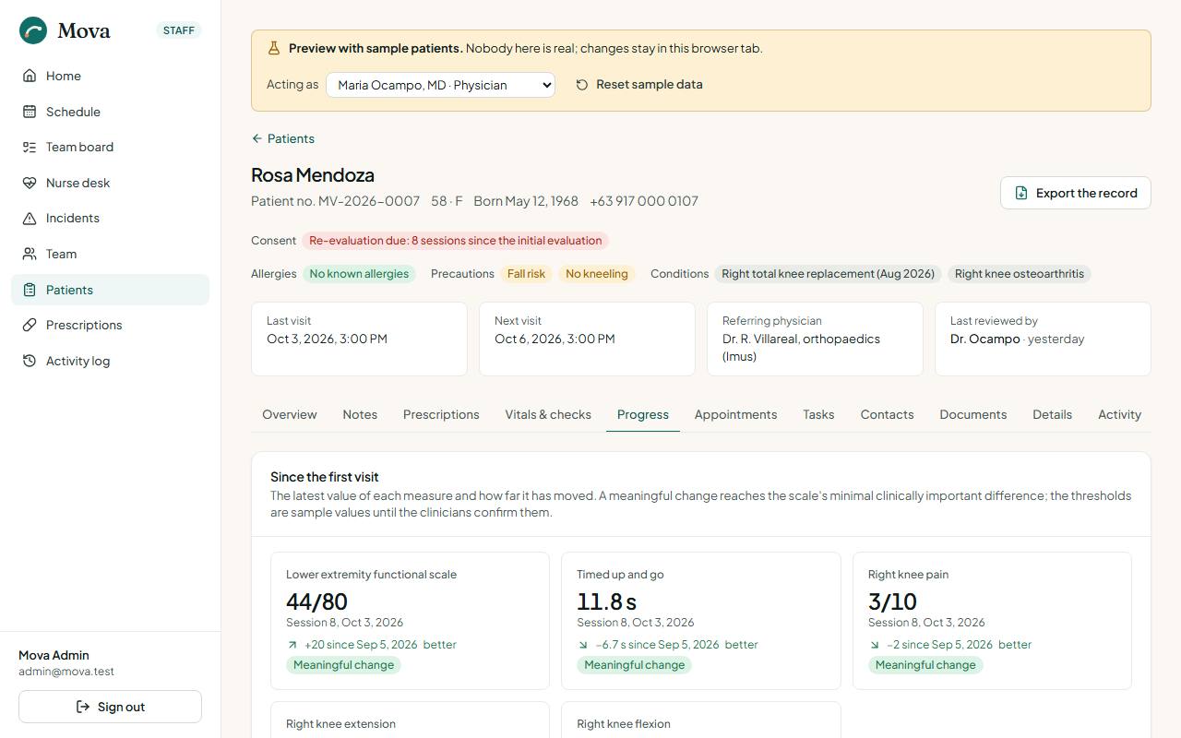Click the Activity log history icon
Screen dimensions: 1181x738
point(30,361)
